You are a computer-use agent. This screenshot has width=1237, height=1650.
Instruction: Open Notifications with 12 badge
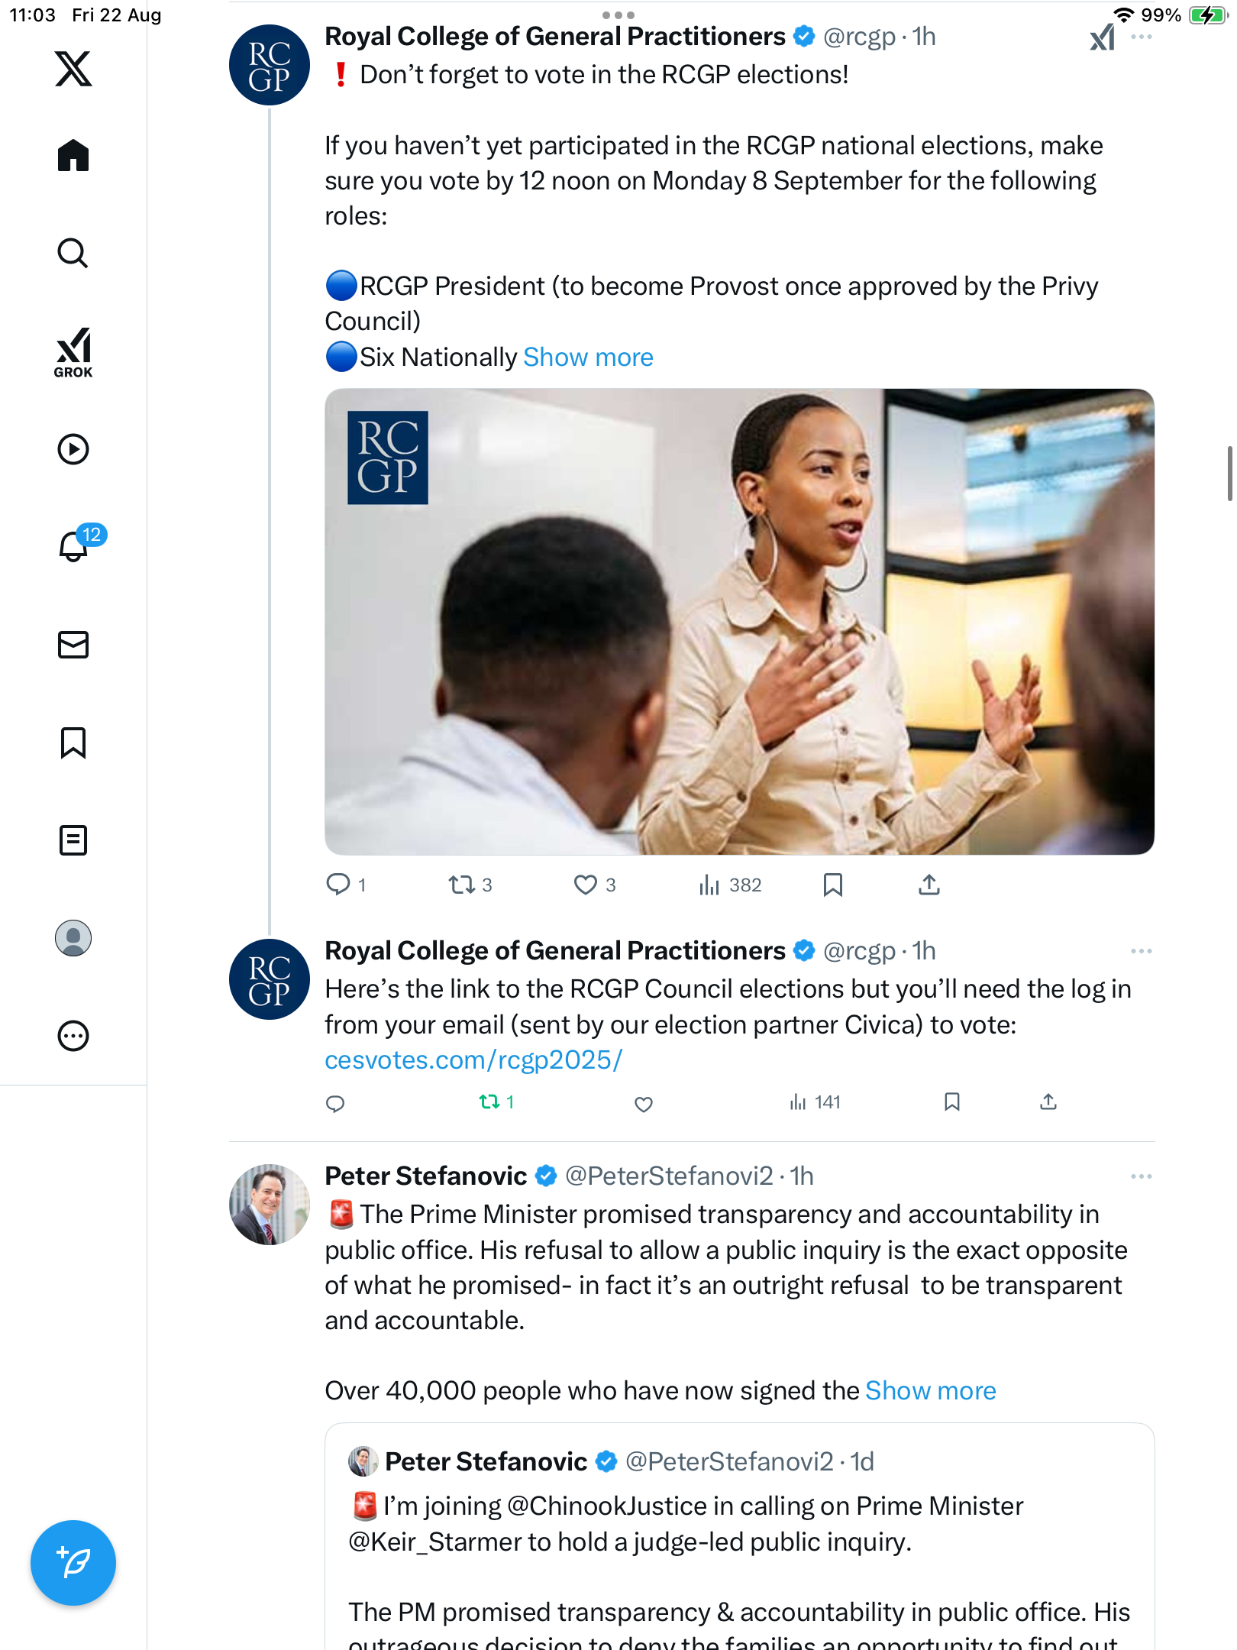pyautogui.click(x=75, y=545)
